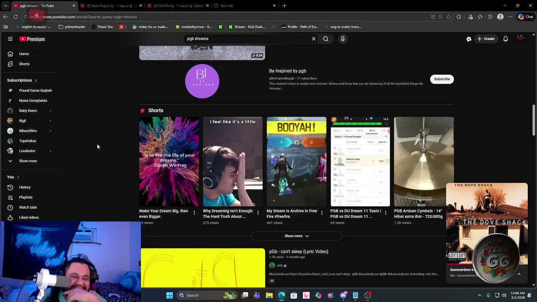Show hidden system tray icons
The image size is (537, 302).
[x=480, y=295]
